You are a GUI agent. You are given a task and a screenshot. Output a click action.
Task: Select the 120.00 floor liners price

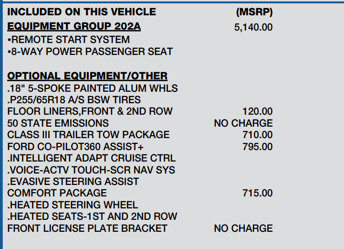click(x=258, y=111)
